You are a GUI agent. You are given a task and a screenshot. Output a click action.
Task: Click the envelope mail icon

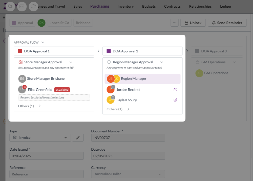pos(22,6)
